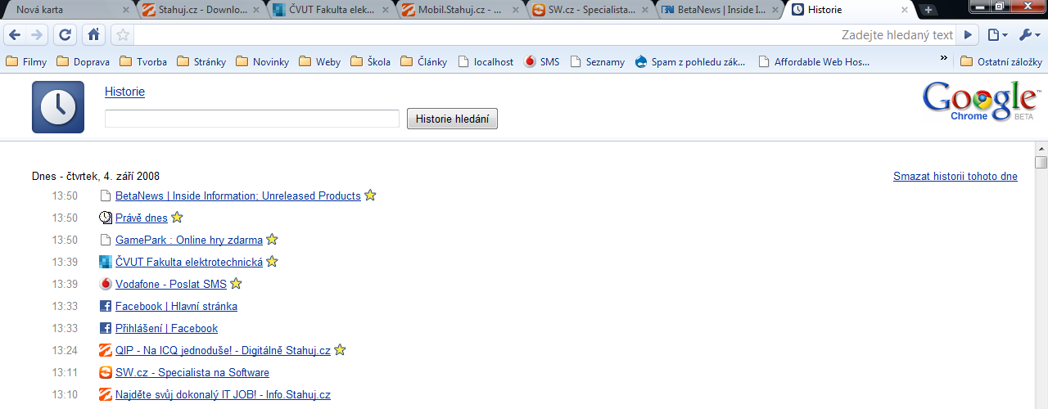Click the star beside QIP Stahuj.cz entry

pyautogui.click(x=340, y=350)
